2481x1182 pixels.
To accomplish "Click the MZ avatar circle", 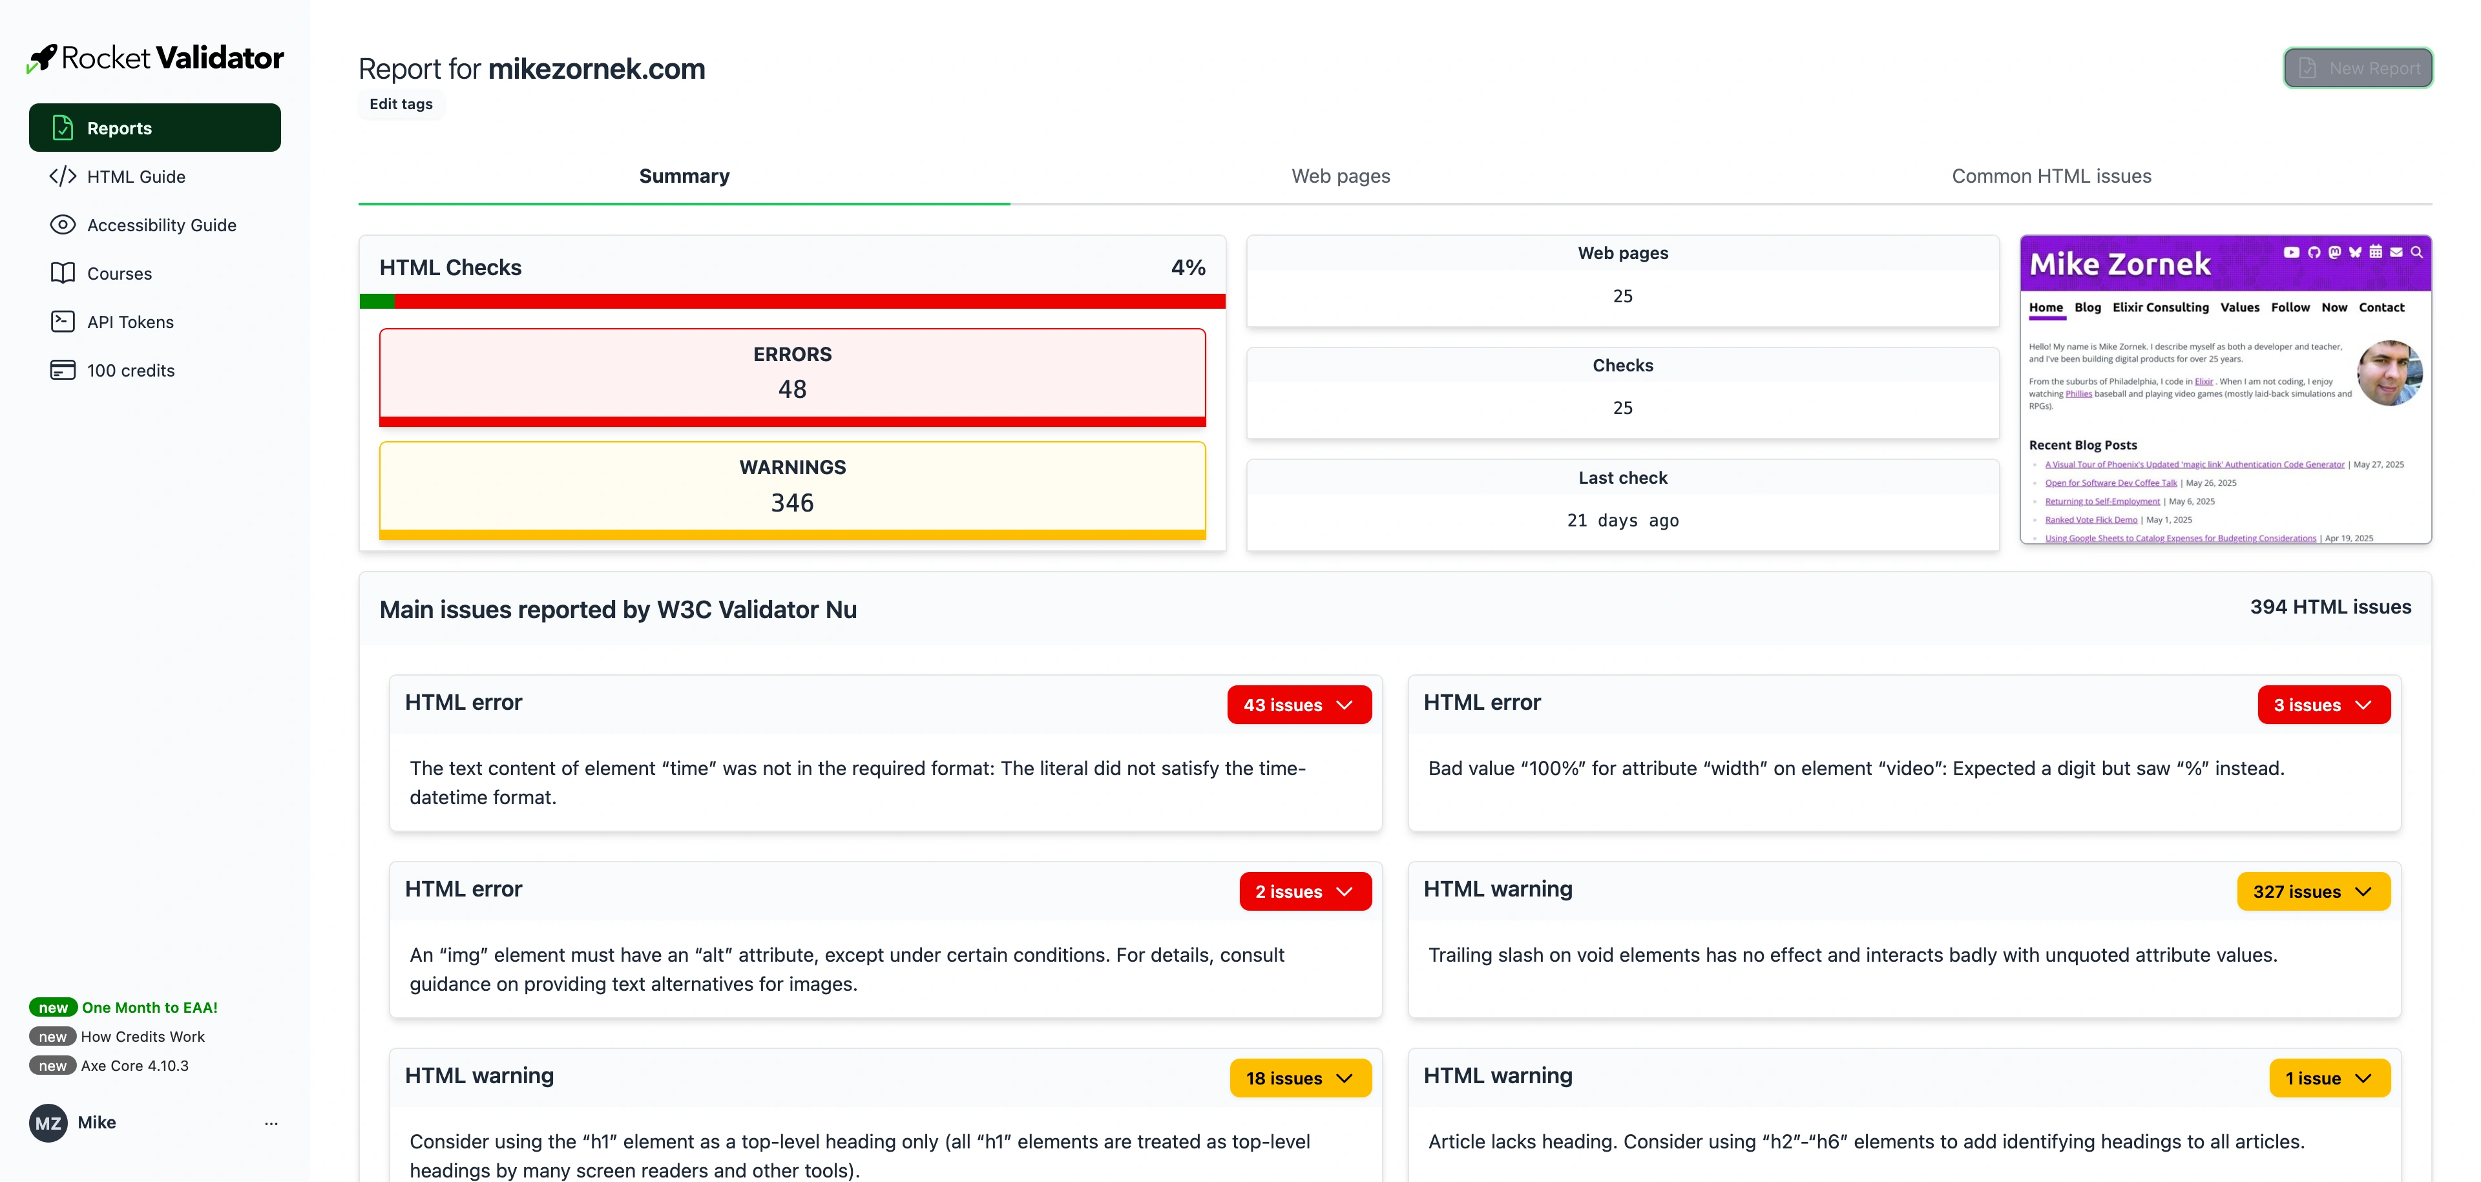I will pyautogui.click(x=48, y=1123).
